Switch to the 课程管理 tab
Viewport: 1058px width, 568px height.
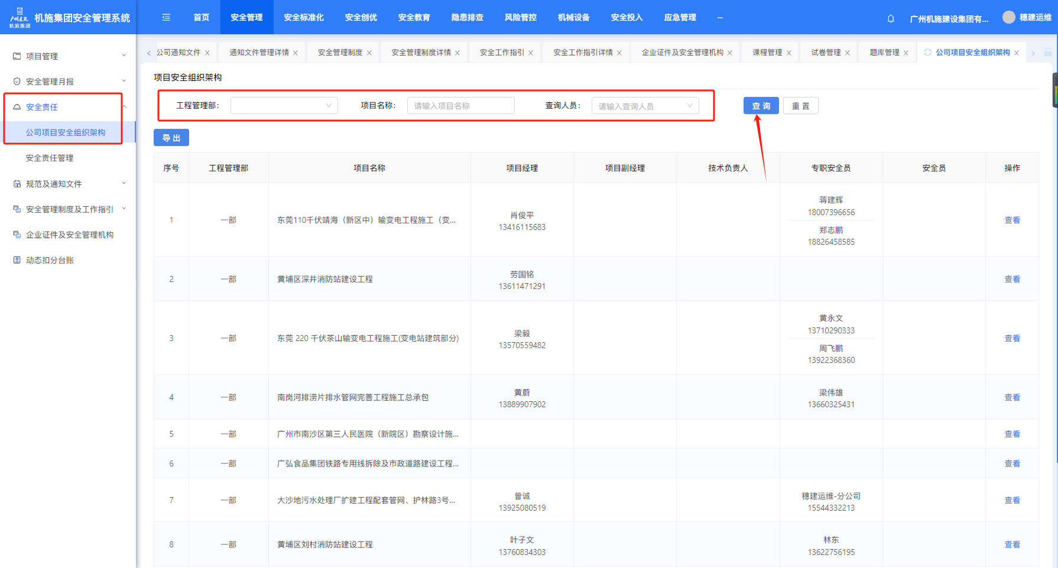click(x=767, y=53)
